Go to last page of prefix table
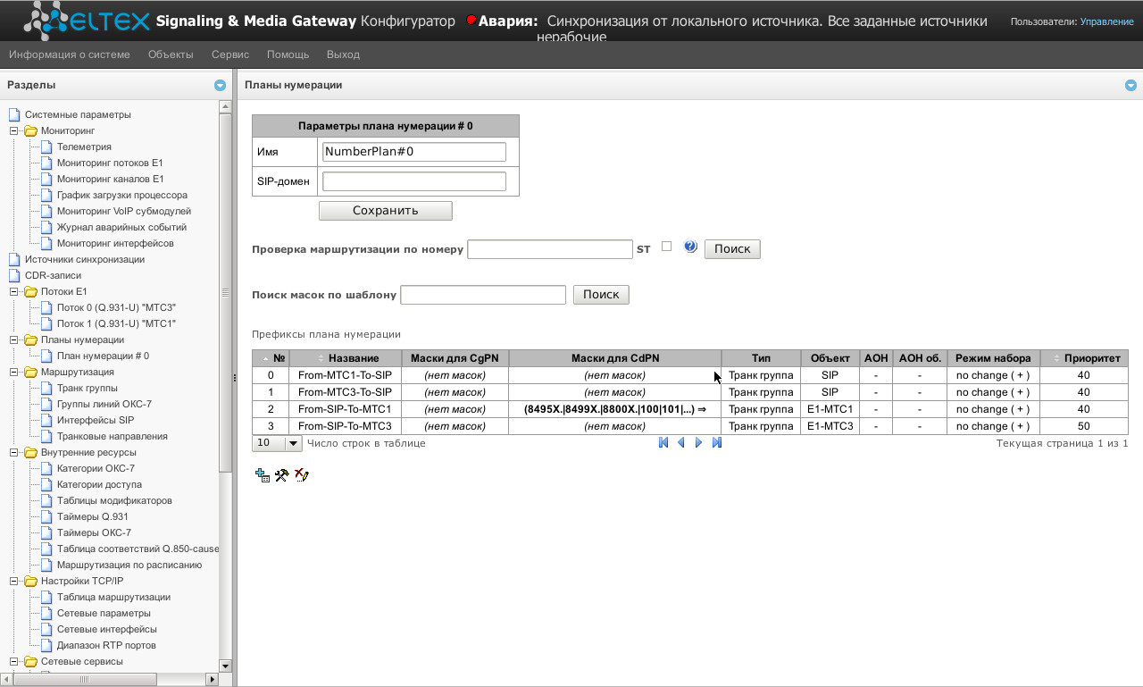This screenshot has width=1143, height=687. 716,443
